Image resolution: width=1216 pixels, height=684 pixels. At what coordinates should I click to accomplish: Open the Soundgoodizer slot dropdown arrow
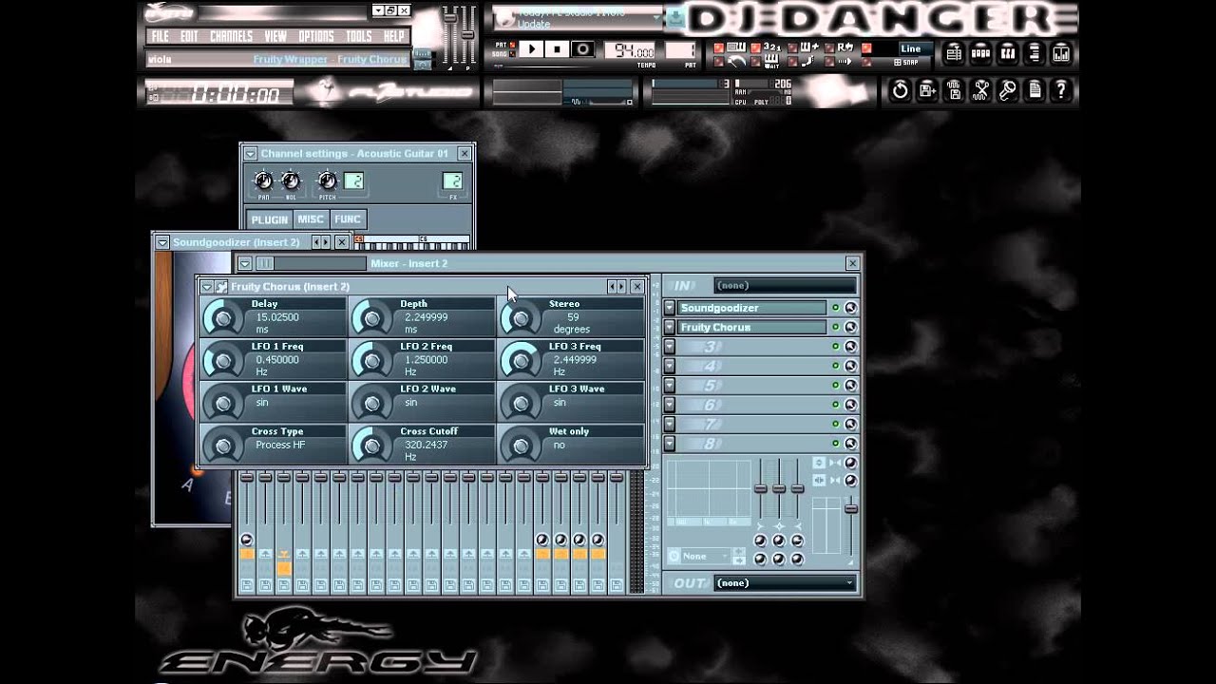point(670,308)
